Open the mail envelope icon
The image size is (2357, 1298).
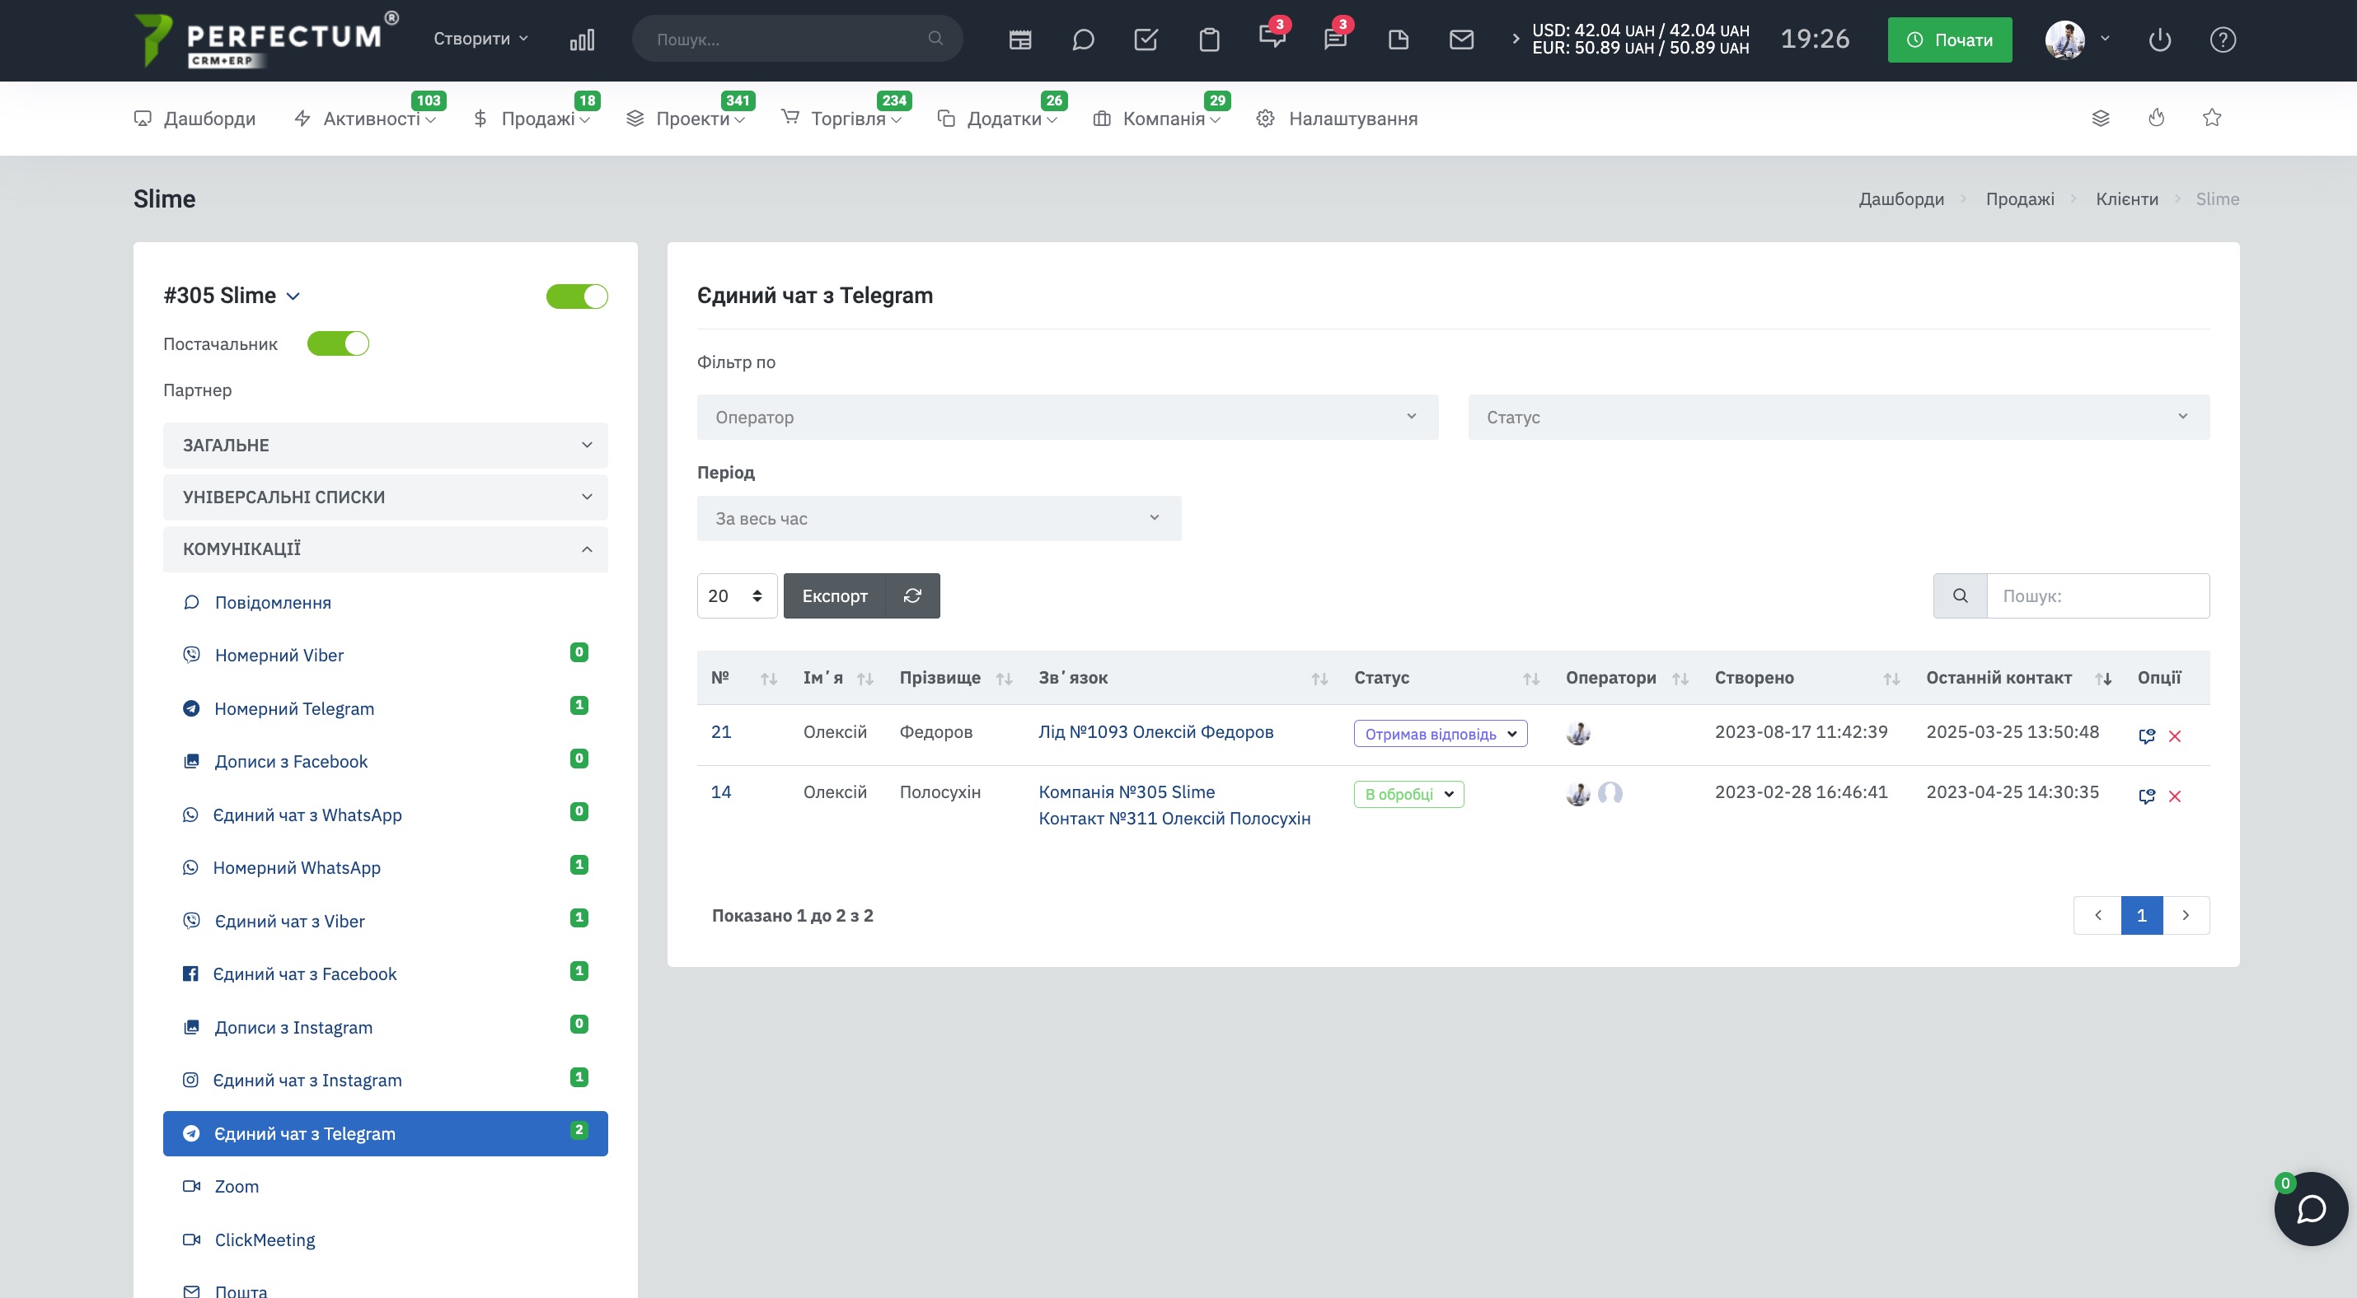point(1462,40)
